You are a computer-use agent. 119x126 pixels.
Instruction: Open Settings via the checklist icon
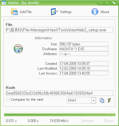[x=54, y=12]
